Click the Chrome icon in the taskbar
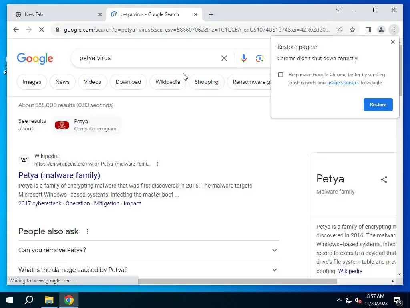This screenshot has width=410, height=308. (69, 300)
